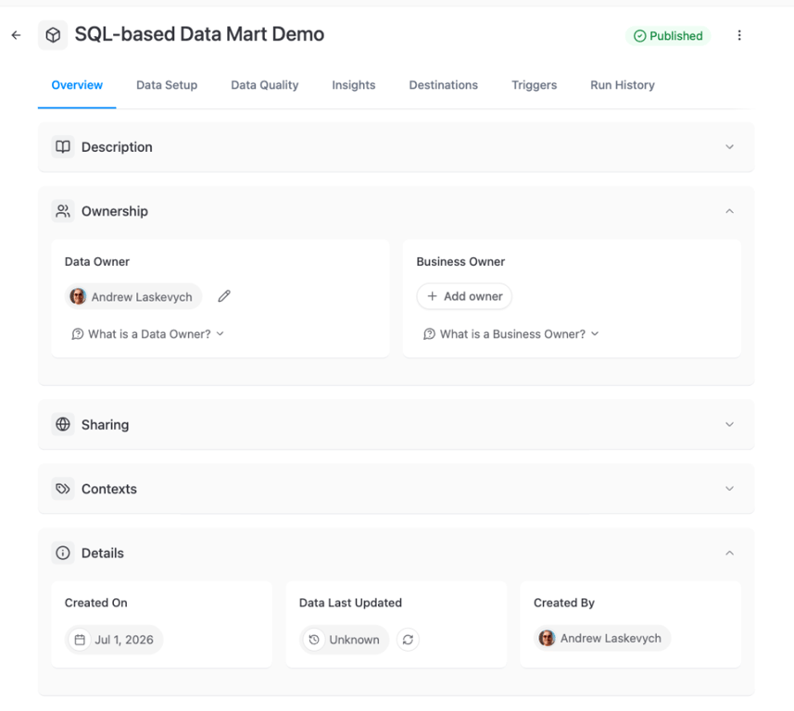Screen dimensions: 794x711
Task: Go back using the left arrow
Action: [x=16, y=35]
